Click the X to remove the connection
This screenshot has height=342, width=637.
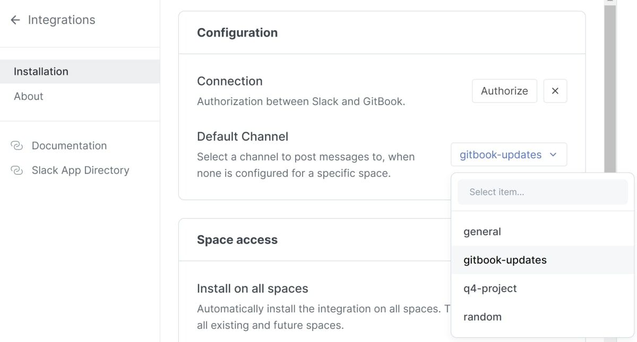(x=555, y=91)
